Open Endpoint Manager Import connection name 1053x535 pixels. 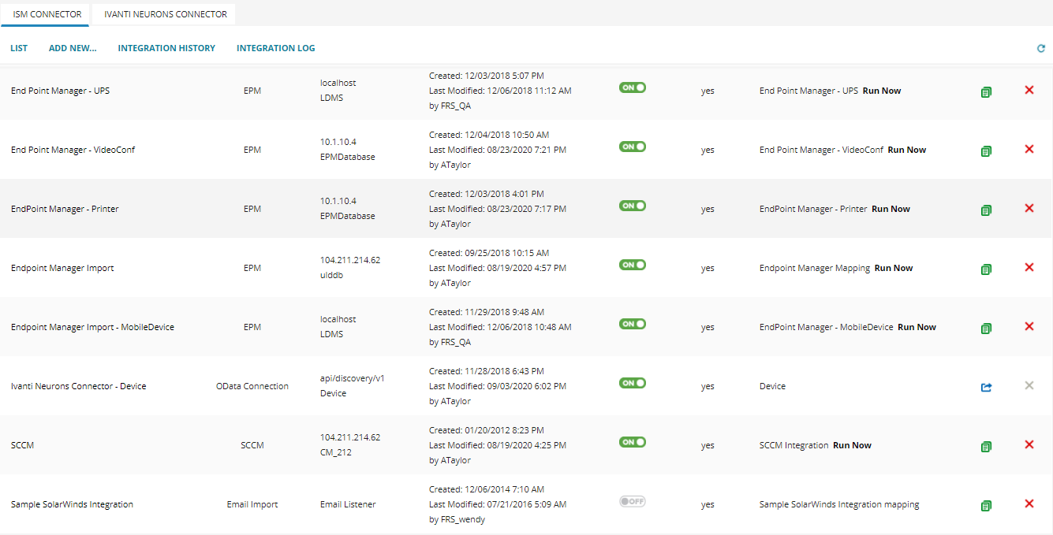point(62,268)
